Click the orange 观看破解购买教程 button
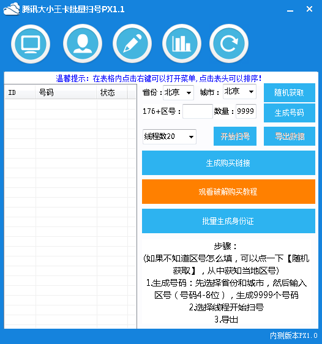Image resolution: width=322 pixels, height=344 pixels. (228, 192)
